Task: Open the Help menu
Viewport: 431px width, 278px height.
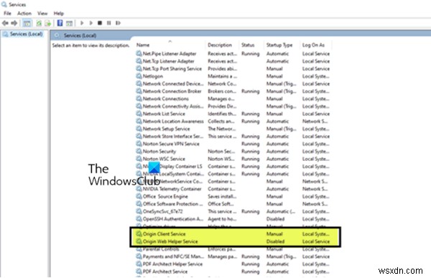Action: click(59, 13)
